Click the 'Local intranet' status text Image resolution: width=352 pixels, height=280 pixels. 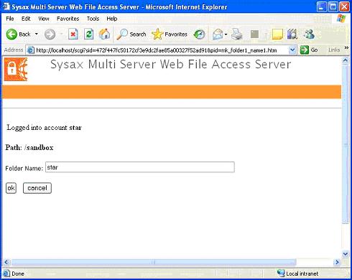[x=302, y=274]
